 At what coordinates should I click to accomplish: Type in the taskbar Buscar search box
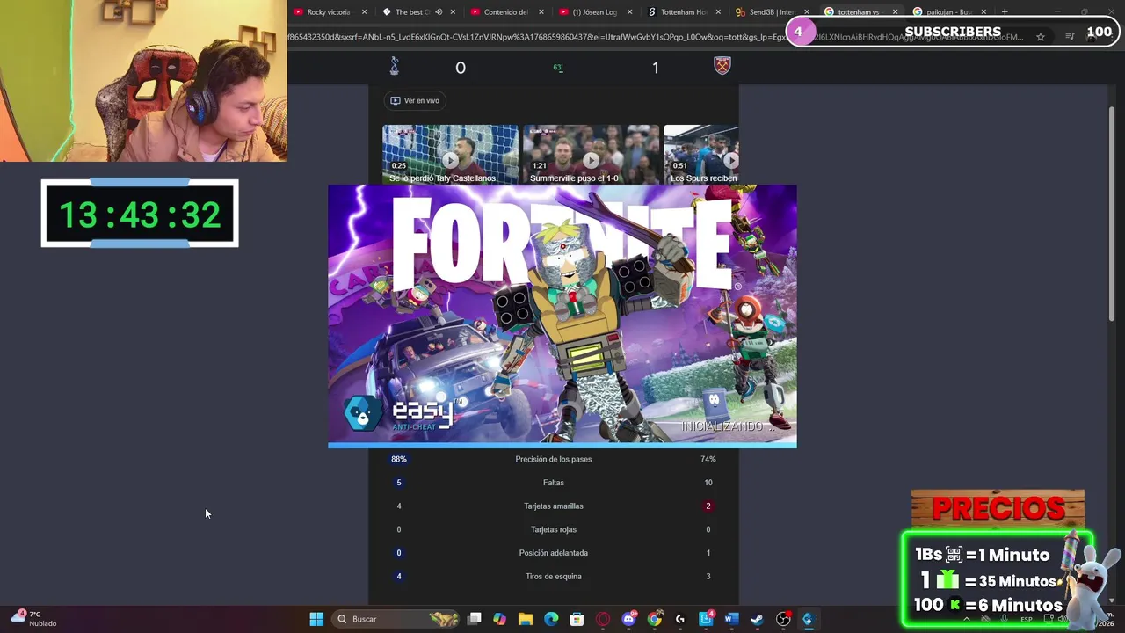[x=397, y=619]
